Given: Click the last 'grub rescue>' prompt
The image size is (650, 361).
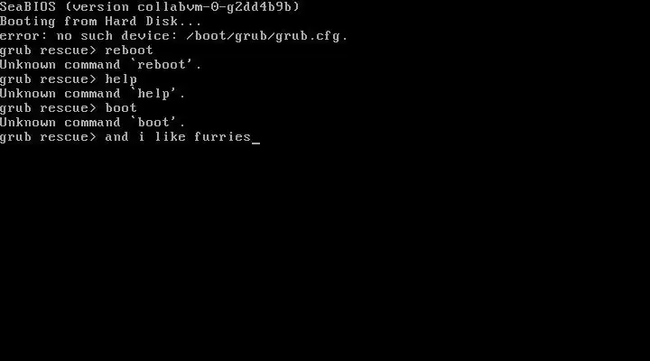Looking at the screenshot, I should coord(48,137).
